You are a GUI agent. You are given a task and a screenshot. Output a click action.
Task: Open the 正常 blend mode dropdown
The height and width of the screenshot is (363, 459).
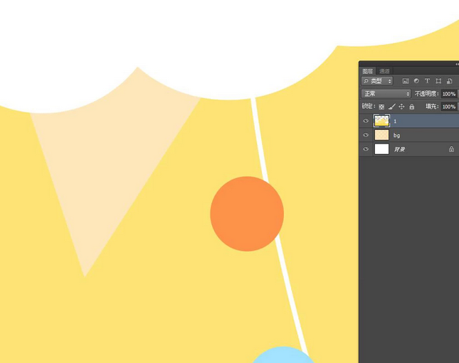pos(386,94)
